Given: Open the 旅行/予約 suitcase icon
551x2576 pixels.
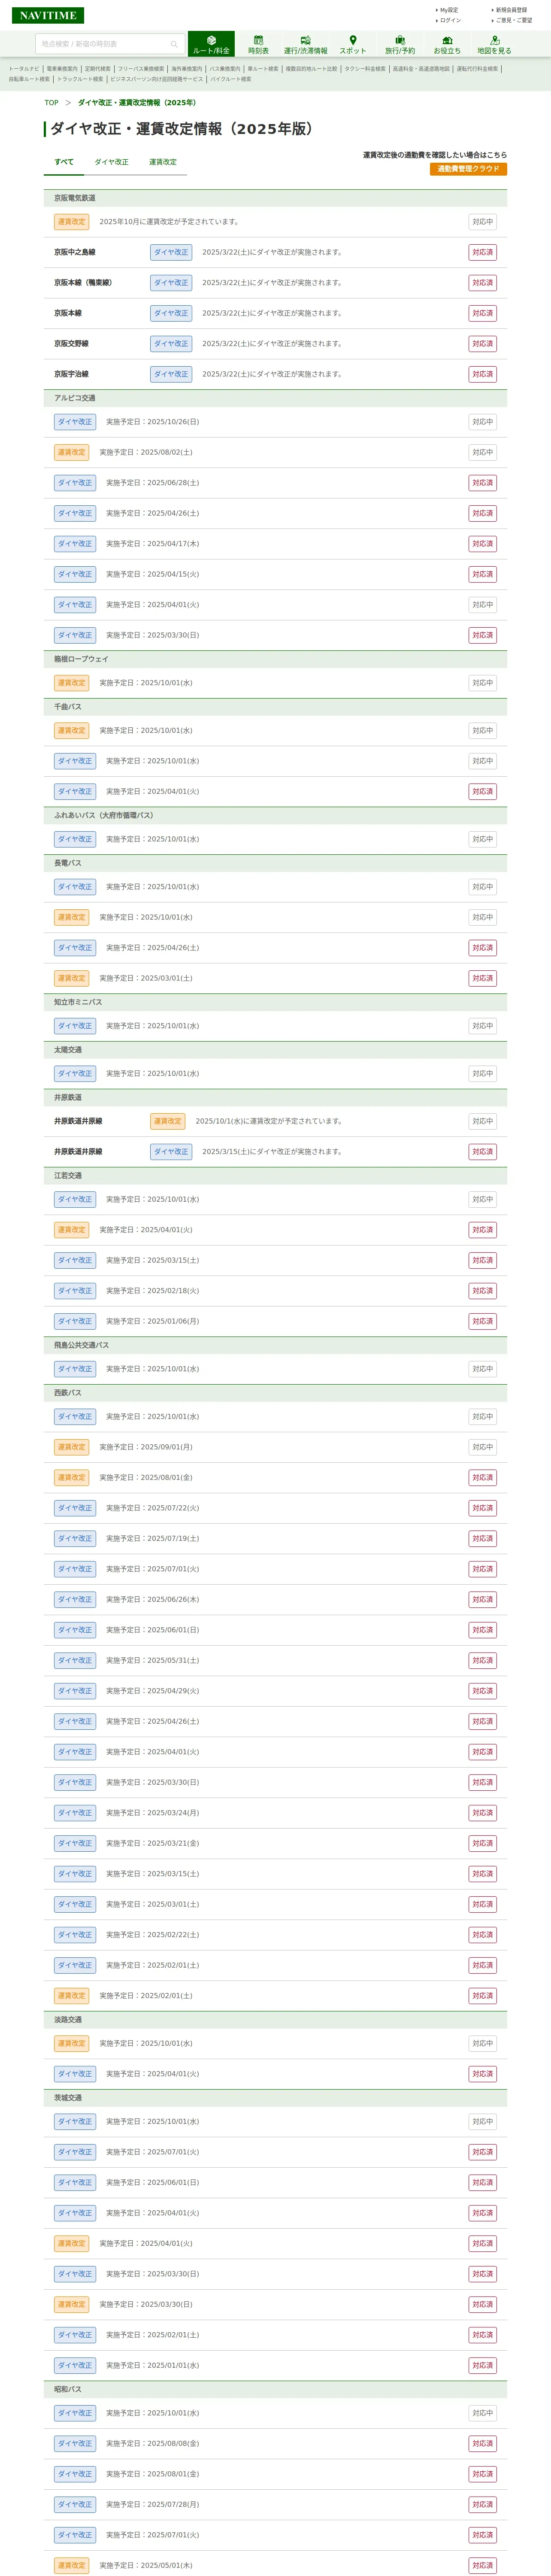Looking at the screenshot, I should point(400,44).
